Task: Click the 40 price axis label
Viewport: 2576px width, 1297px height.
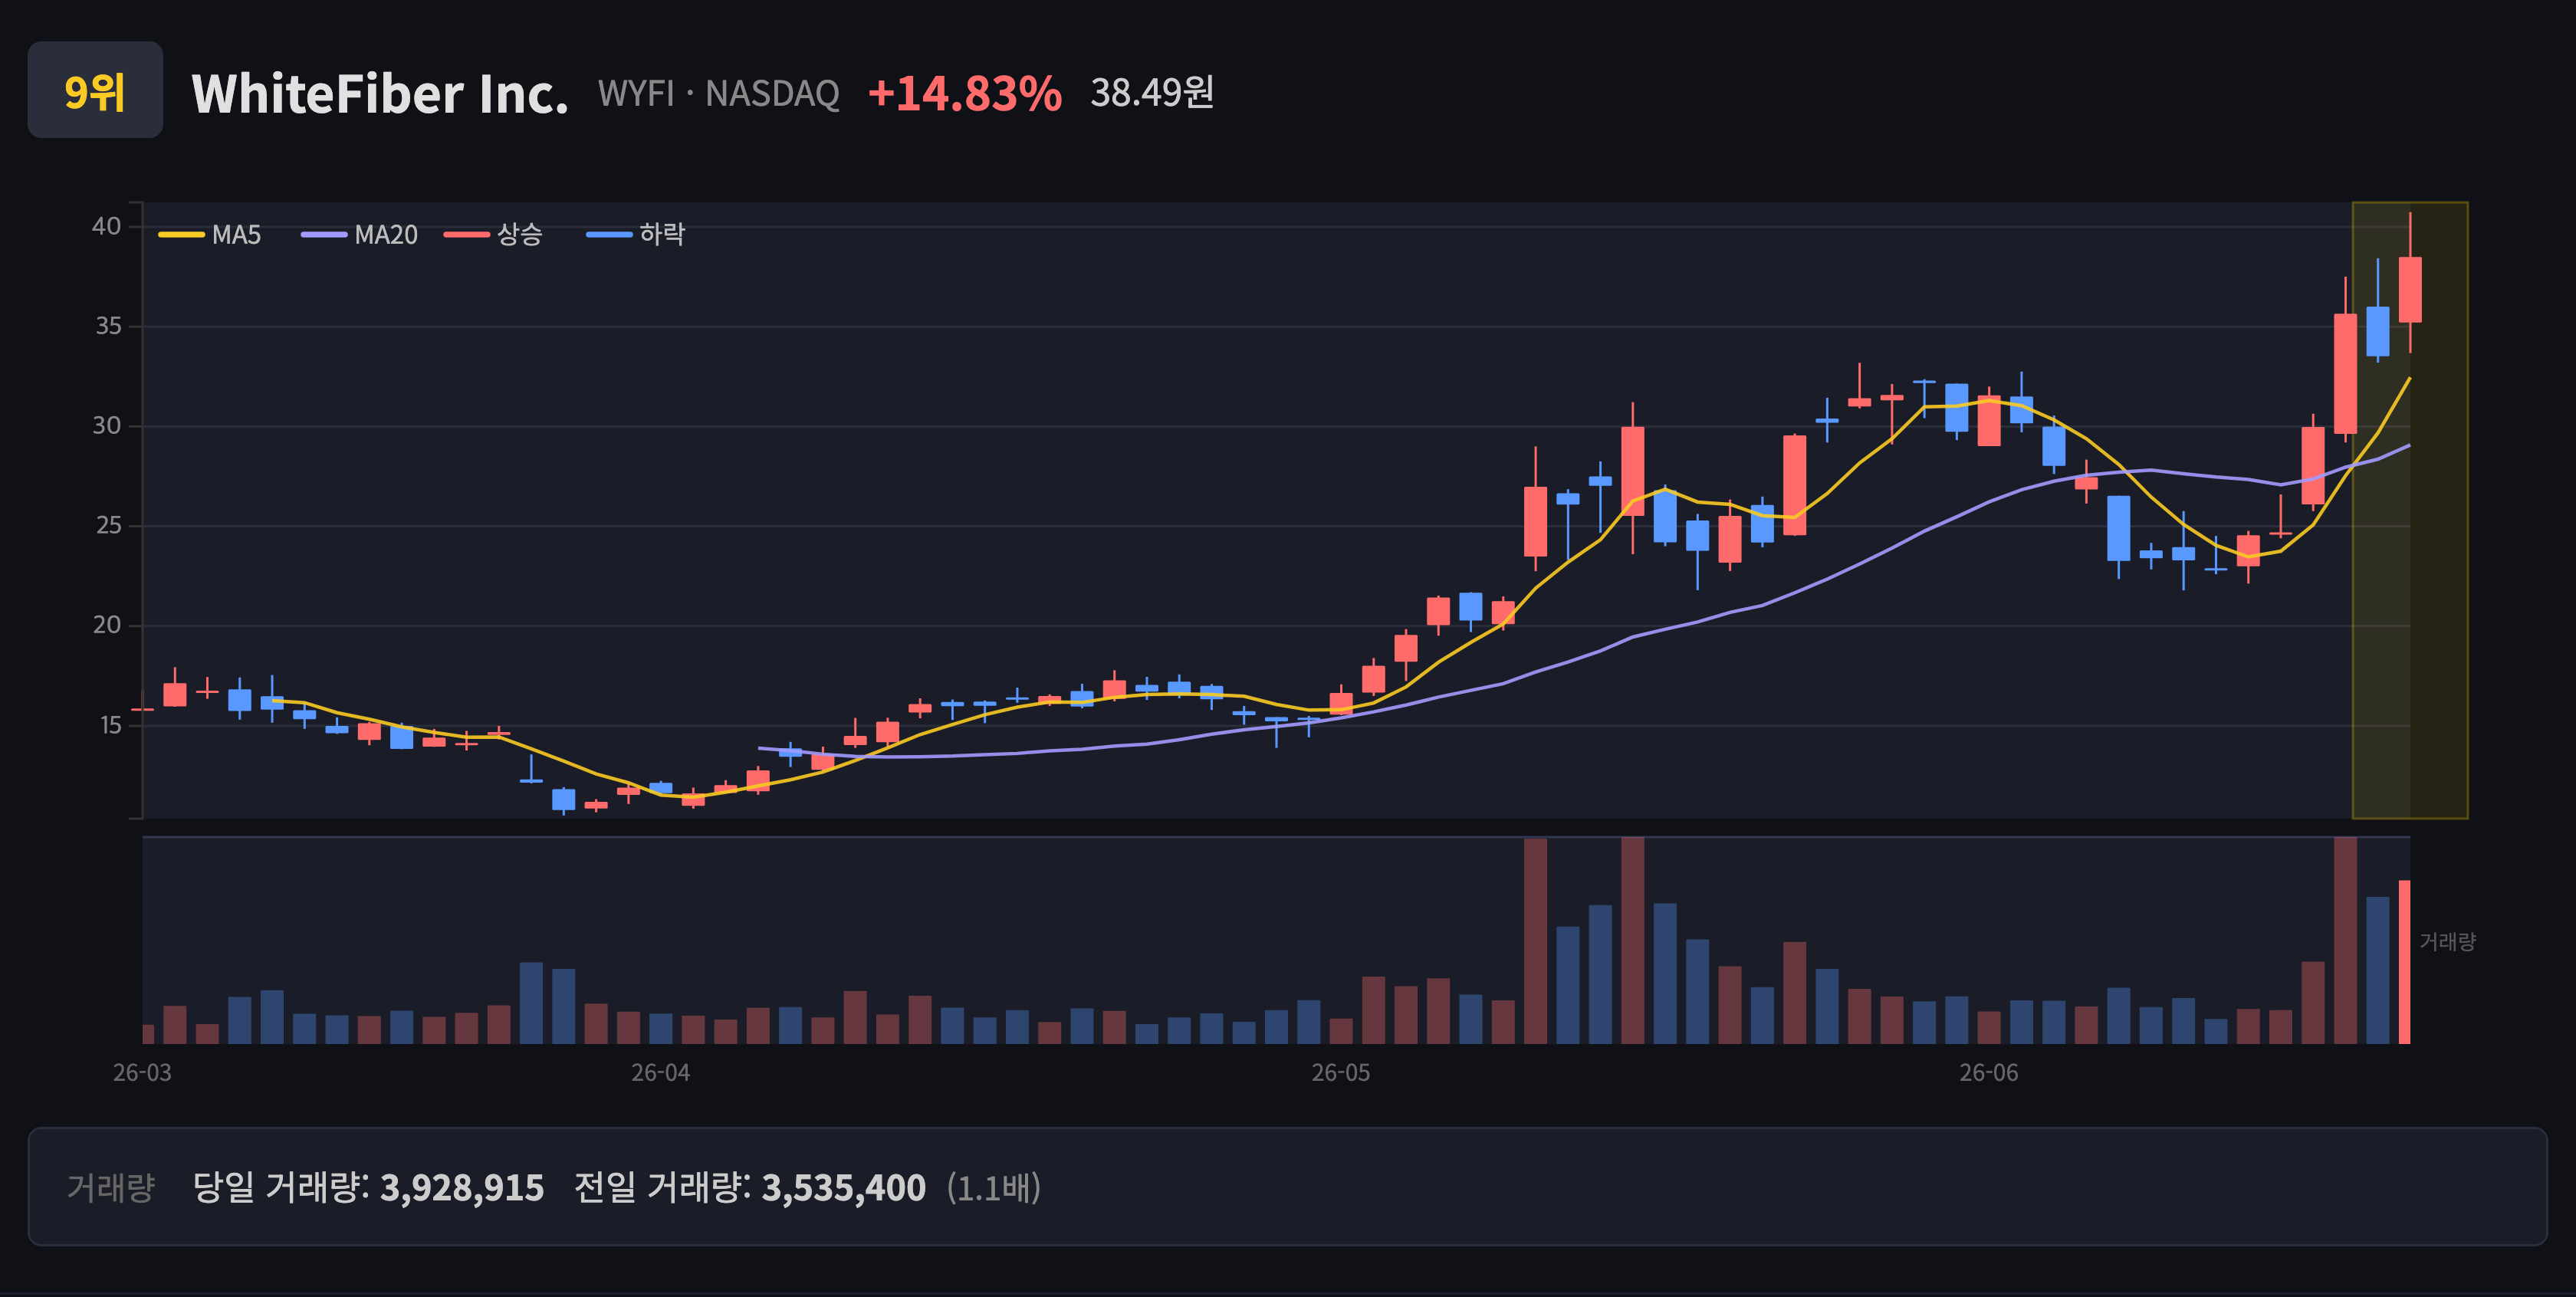Action: pyautogui.click(x=106, y=226)
